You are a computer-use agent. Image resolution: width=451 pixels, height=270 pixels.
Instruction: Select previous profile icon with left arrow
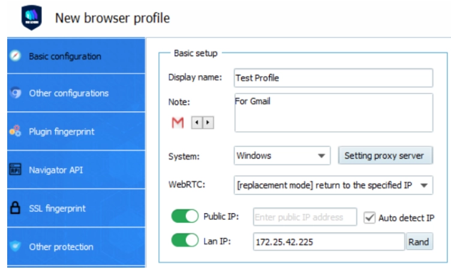pos(197,123)
